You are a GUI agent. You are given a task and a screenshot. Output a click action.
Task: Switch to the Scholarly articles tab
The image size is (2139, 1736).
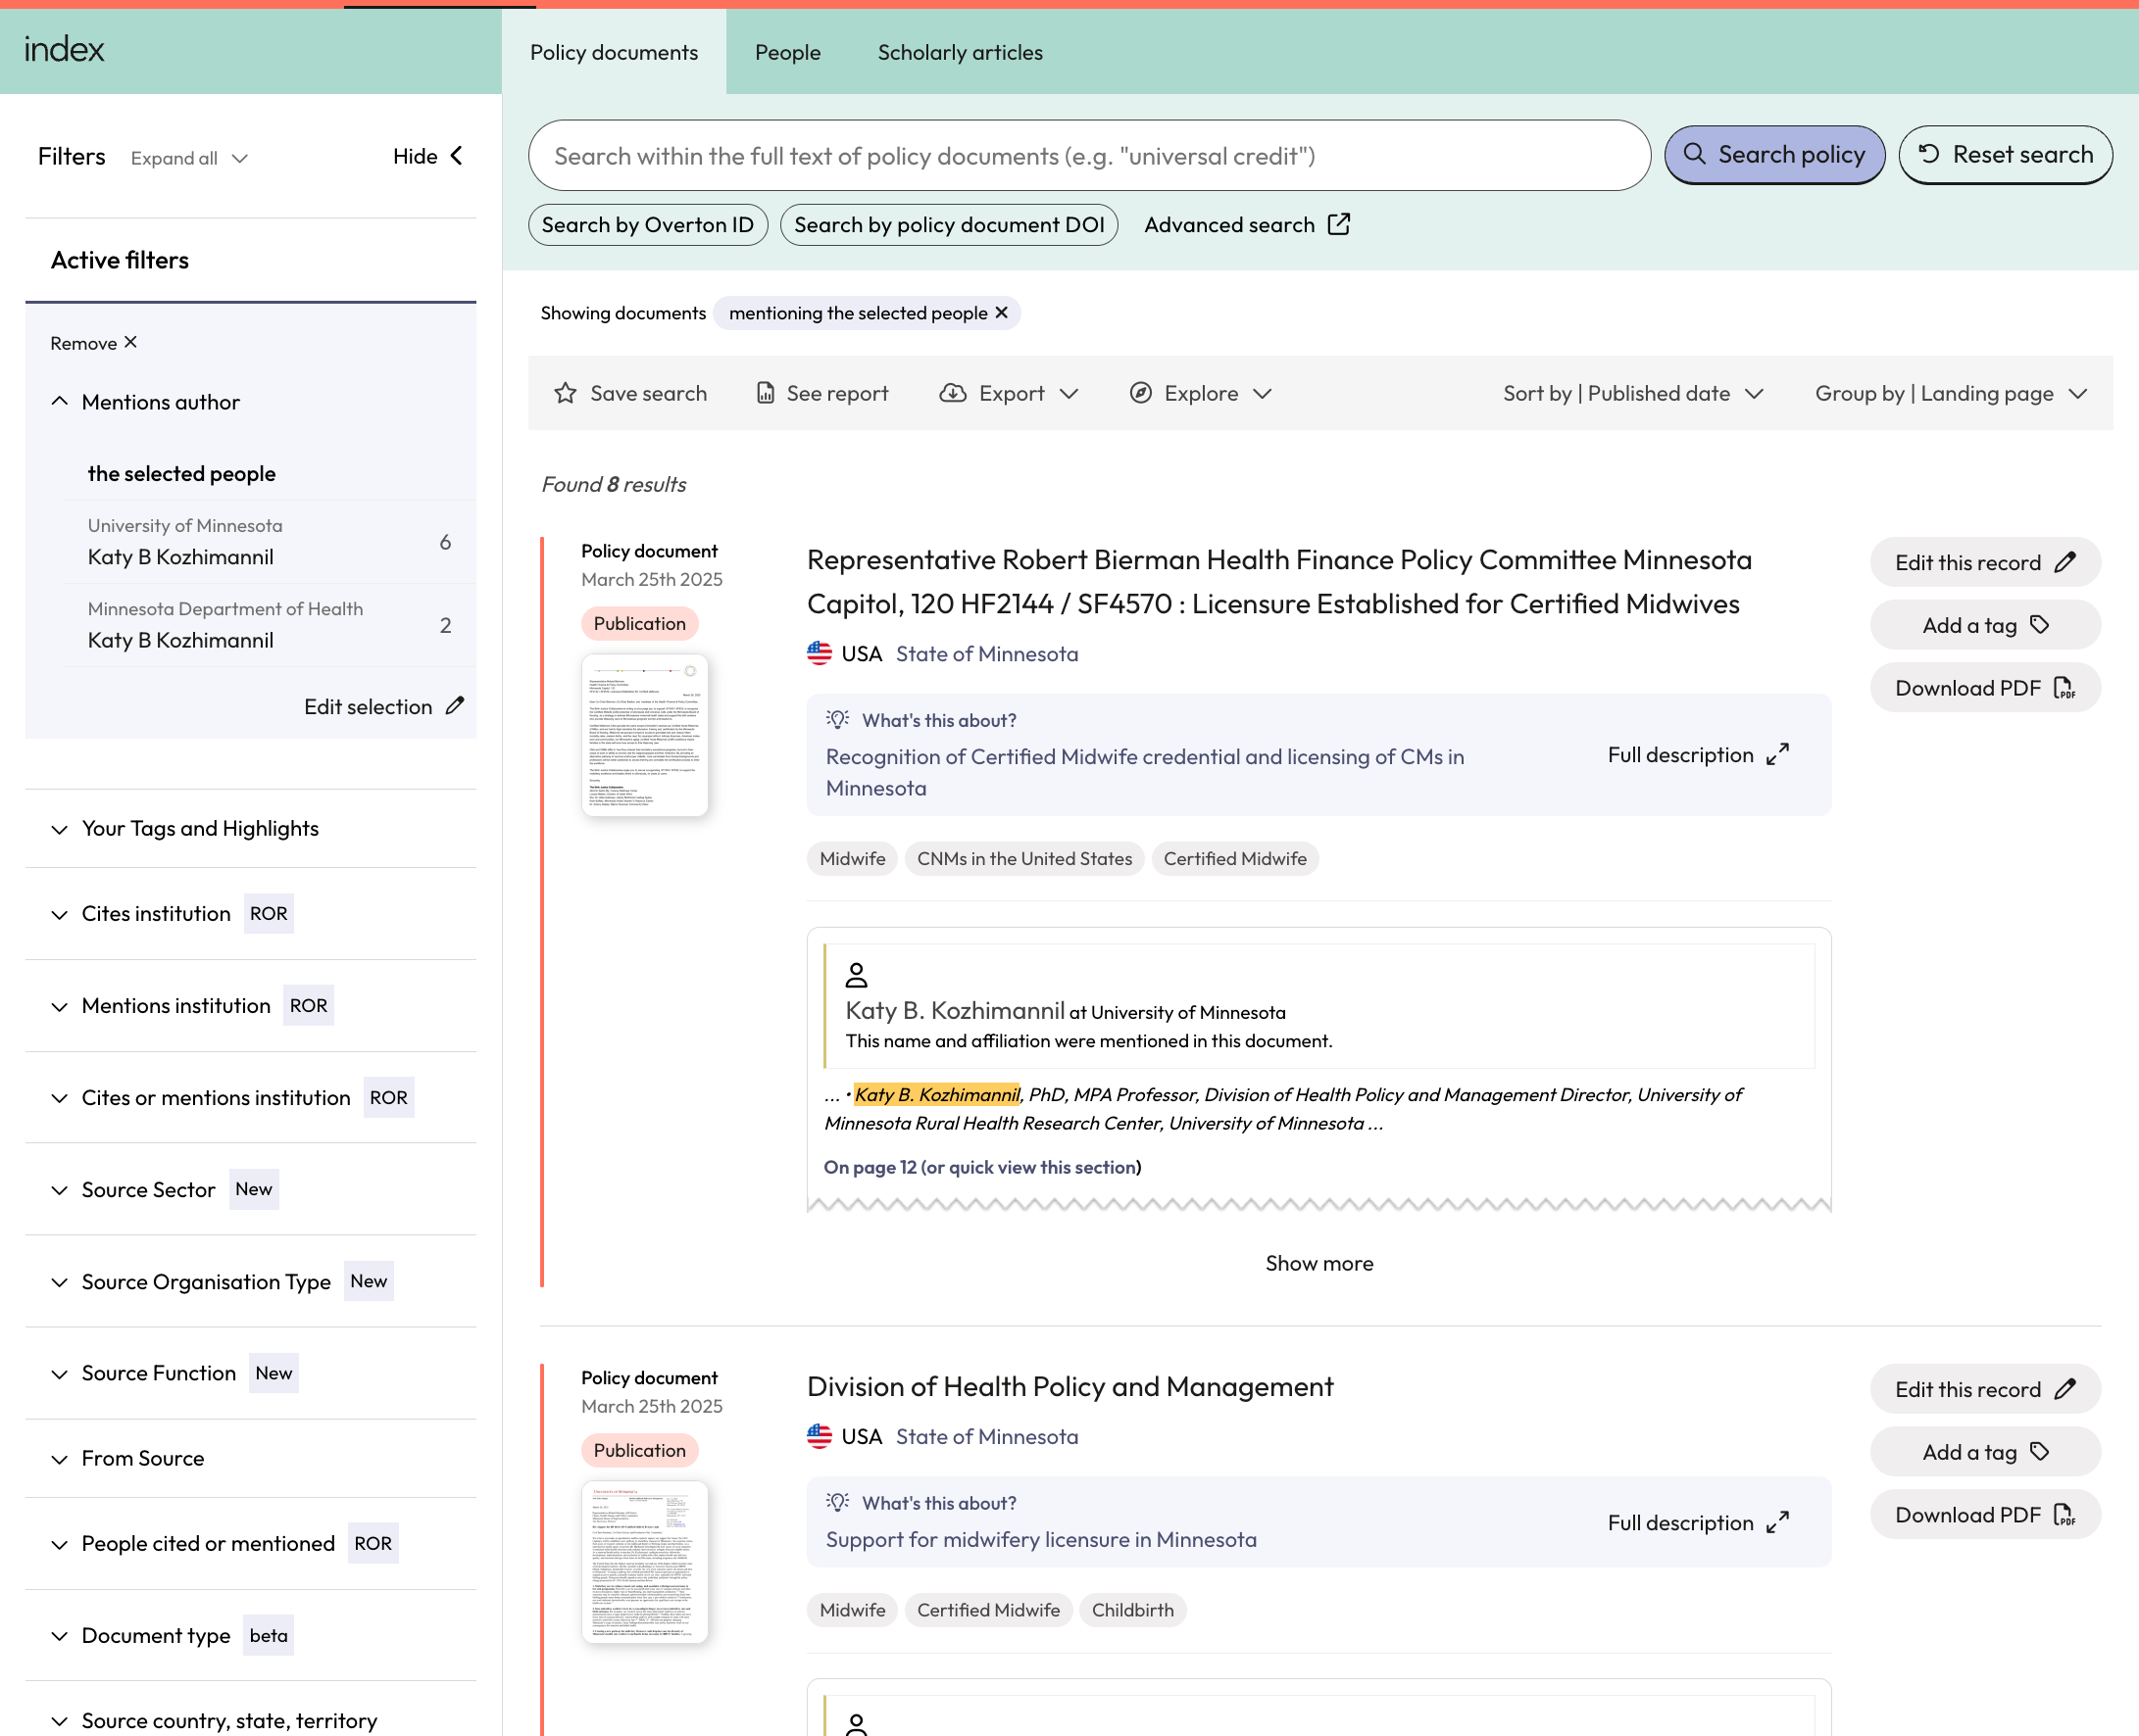960,52
